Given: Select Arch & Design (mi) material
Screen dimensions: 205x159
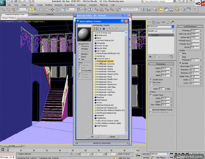Looking at the screenshot, I should click(x=104, y=33).
